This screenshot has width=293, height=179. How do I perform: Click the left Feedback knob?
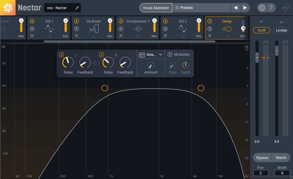pos(85,62)
